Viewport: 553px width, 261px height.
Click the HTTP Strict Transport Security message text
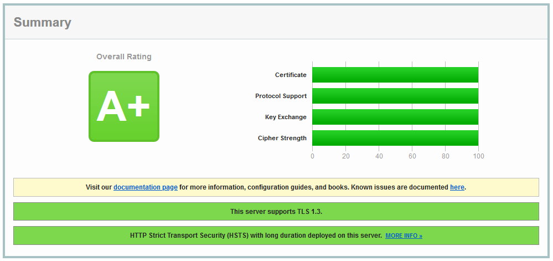click(x=256, y=236)
